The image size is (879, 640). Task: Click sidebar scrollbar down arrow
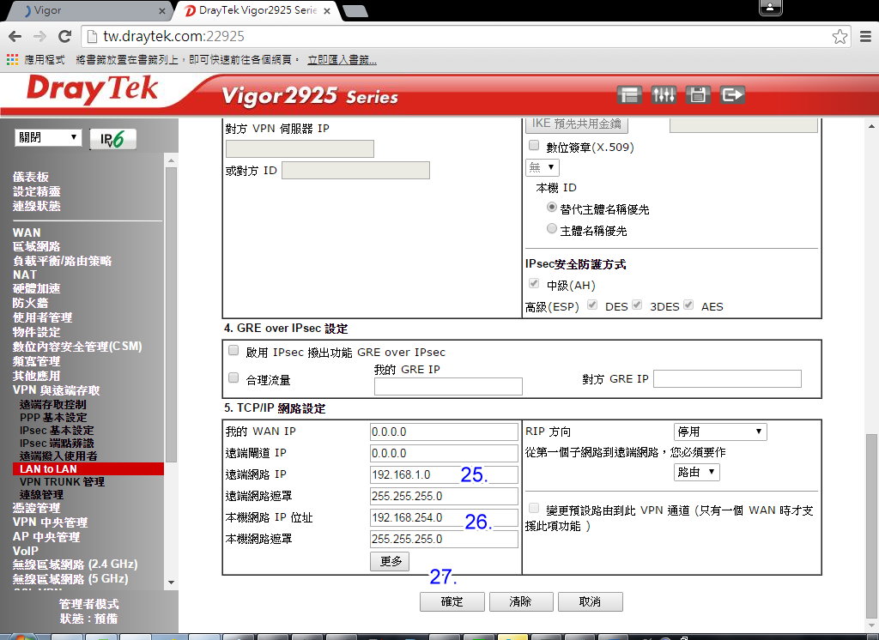(x=172, y=583)
